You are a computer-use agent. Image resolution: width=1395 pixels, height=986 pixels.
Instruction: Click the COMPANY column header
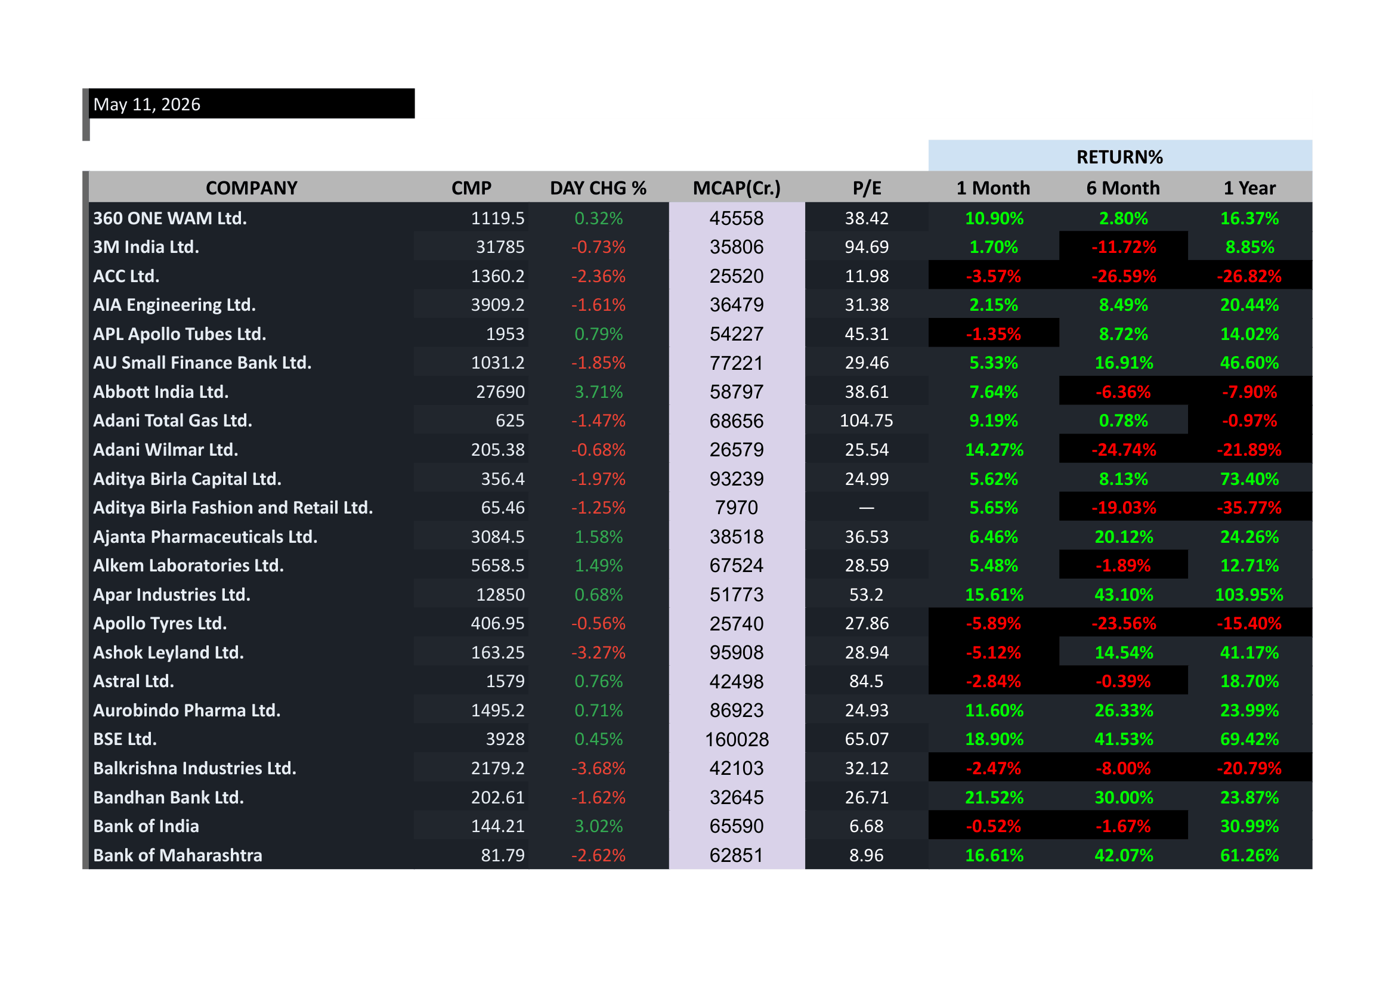coord(252,188)
